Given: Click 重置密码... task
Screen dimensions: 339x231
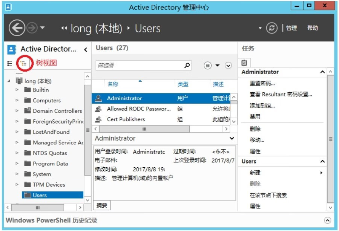Looking at the screenshot, I should coord(262,83).
